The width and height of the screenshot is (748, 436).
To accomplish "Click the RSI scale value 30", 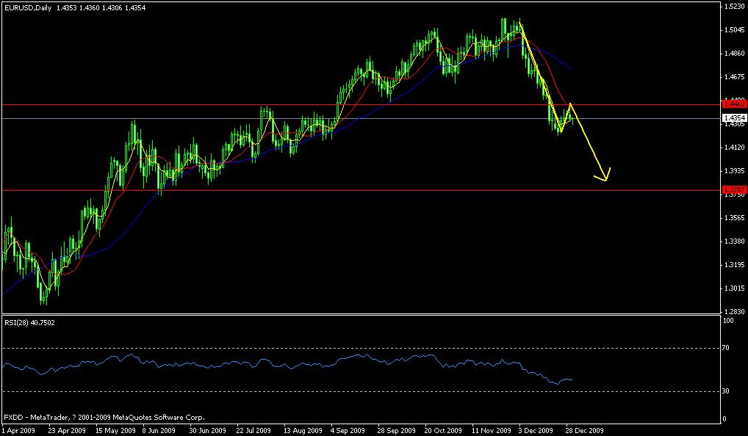I will coord(726,390).
